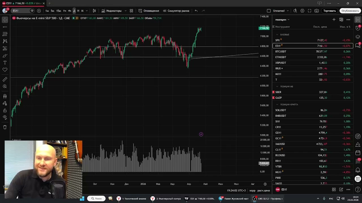Redo the last chart action

pyautogui.click(x=203, y=11)
